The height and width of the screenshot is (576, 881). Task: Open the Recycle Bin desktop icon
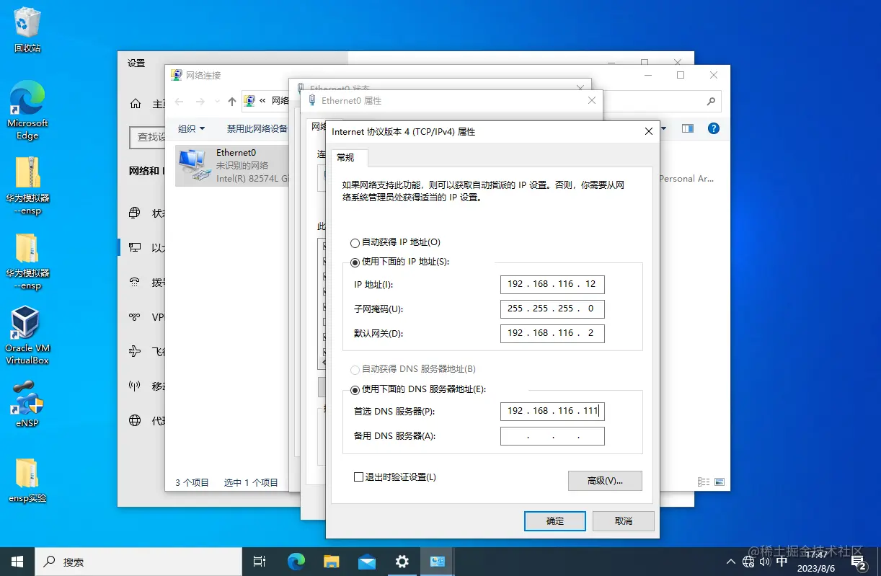pyautogui.click(x=27, y=30)
